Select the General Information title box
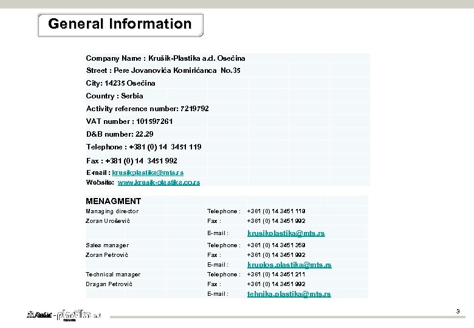This screenshot has width=474, height=328. pos(120,25)
